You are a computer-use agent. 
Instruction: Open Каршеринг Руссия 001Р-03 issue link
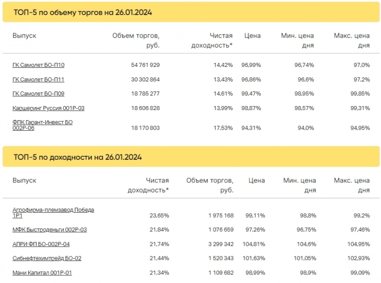click(x=48, y=108)
